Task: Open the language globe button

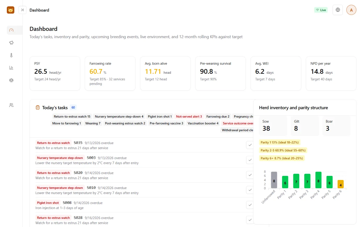Action: pyautogui.click(x=338, y=10)
